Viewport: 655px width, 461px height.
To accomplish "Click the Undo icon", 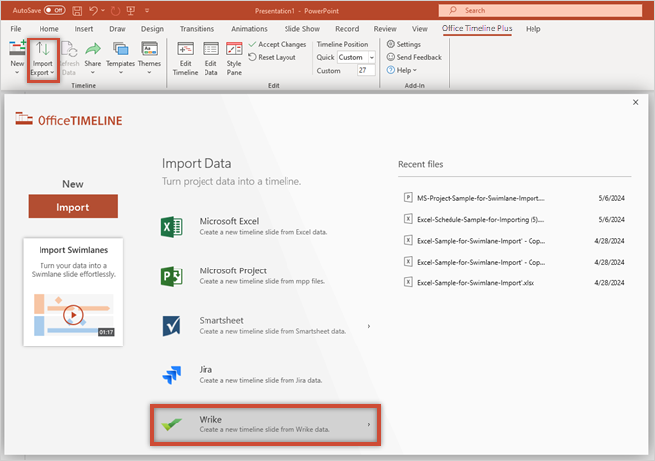I will (93, 11).
